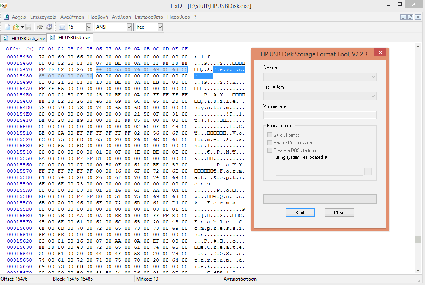Image resolution: width=425 pixels, height=285 pixels.
Task: Click decoded text 's.y.s.t.e.m.....'
Action: pos(220,108)
